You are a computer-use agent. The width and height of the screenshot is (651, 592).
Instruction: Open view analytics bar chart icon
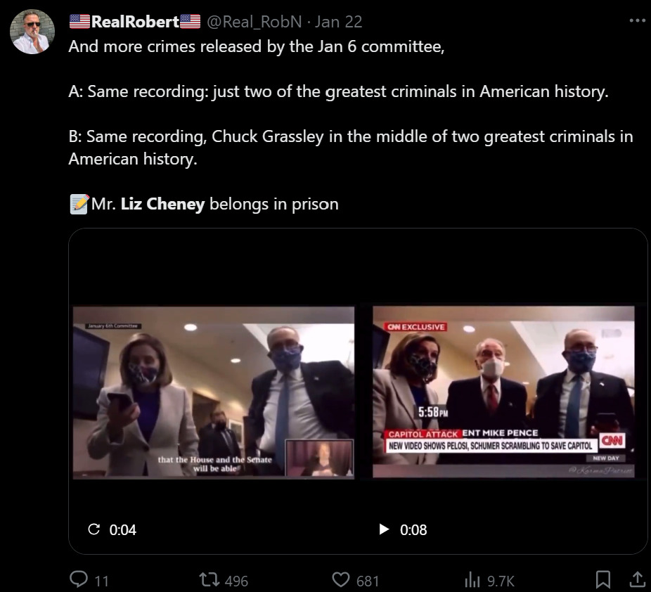coord(472,580)
